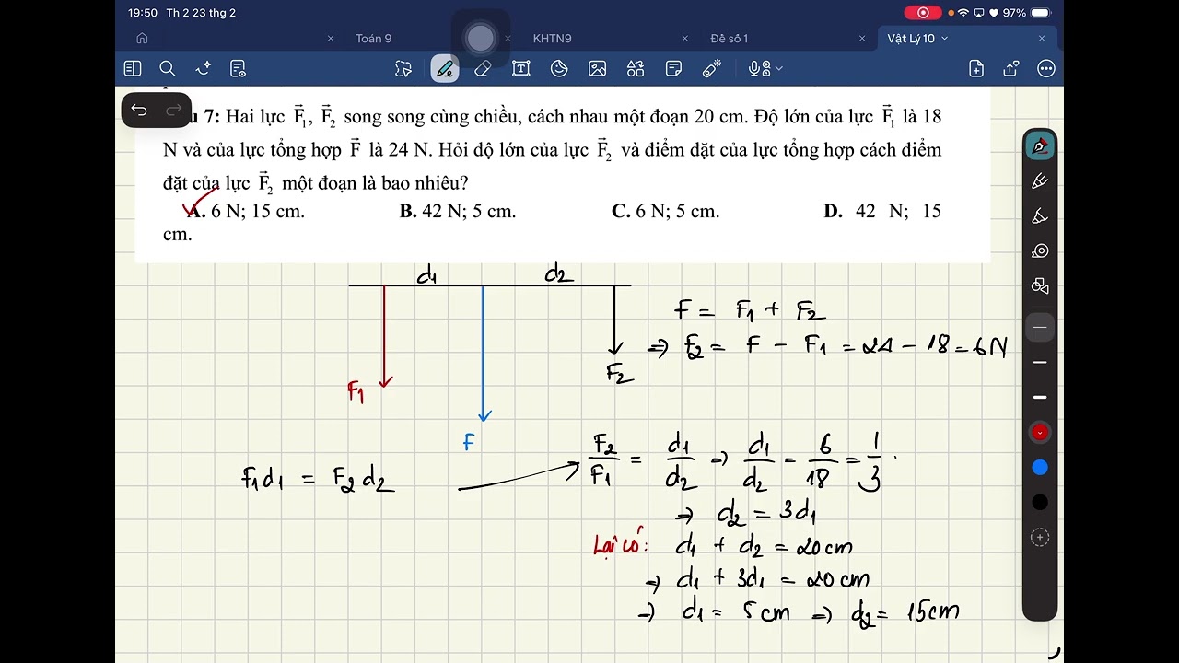Pick the black pen color swatch

click(1040, 502)
